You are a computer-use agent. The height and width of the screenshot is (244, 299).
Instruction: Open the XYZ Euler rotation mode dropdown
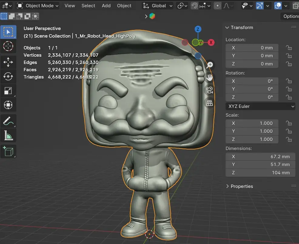(260, 106)
